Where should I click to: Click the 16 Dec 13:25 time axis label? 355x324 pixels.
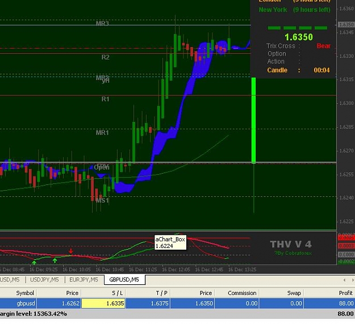coord(242,270)
